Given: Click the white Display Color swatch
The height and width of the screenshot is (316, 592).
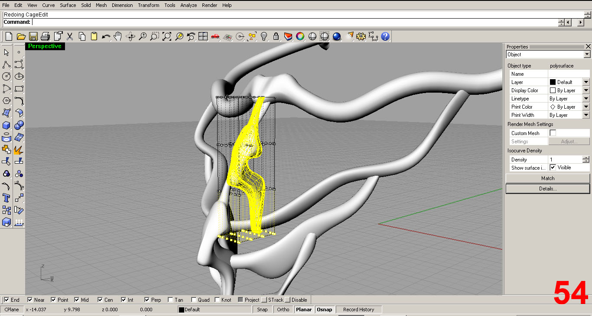Looking at the screenshot, I should (553, 90).
